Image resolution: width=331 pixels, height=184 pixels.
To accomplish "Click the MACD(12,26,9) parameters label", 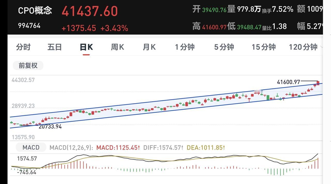I will tap(71, 148).
